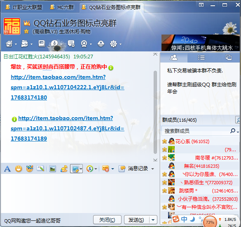This screenshot has width=241, height=227.
Task: Capture a screenshot with the screen icon
Action: (75, 169)
